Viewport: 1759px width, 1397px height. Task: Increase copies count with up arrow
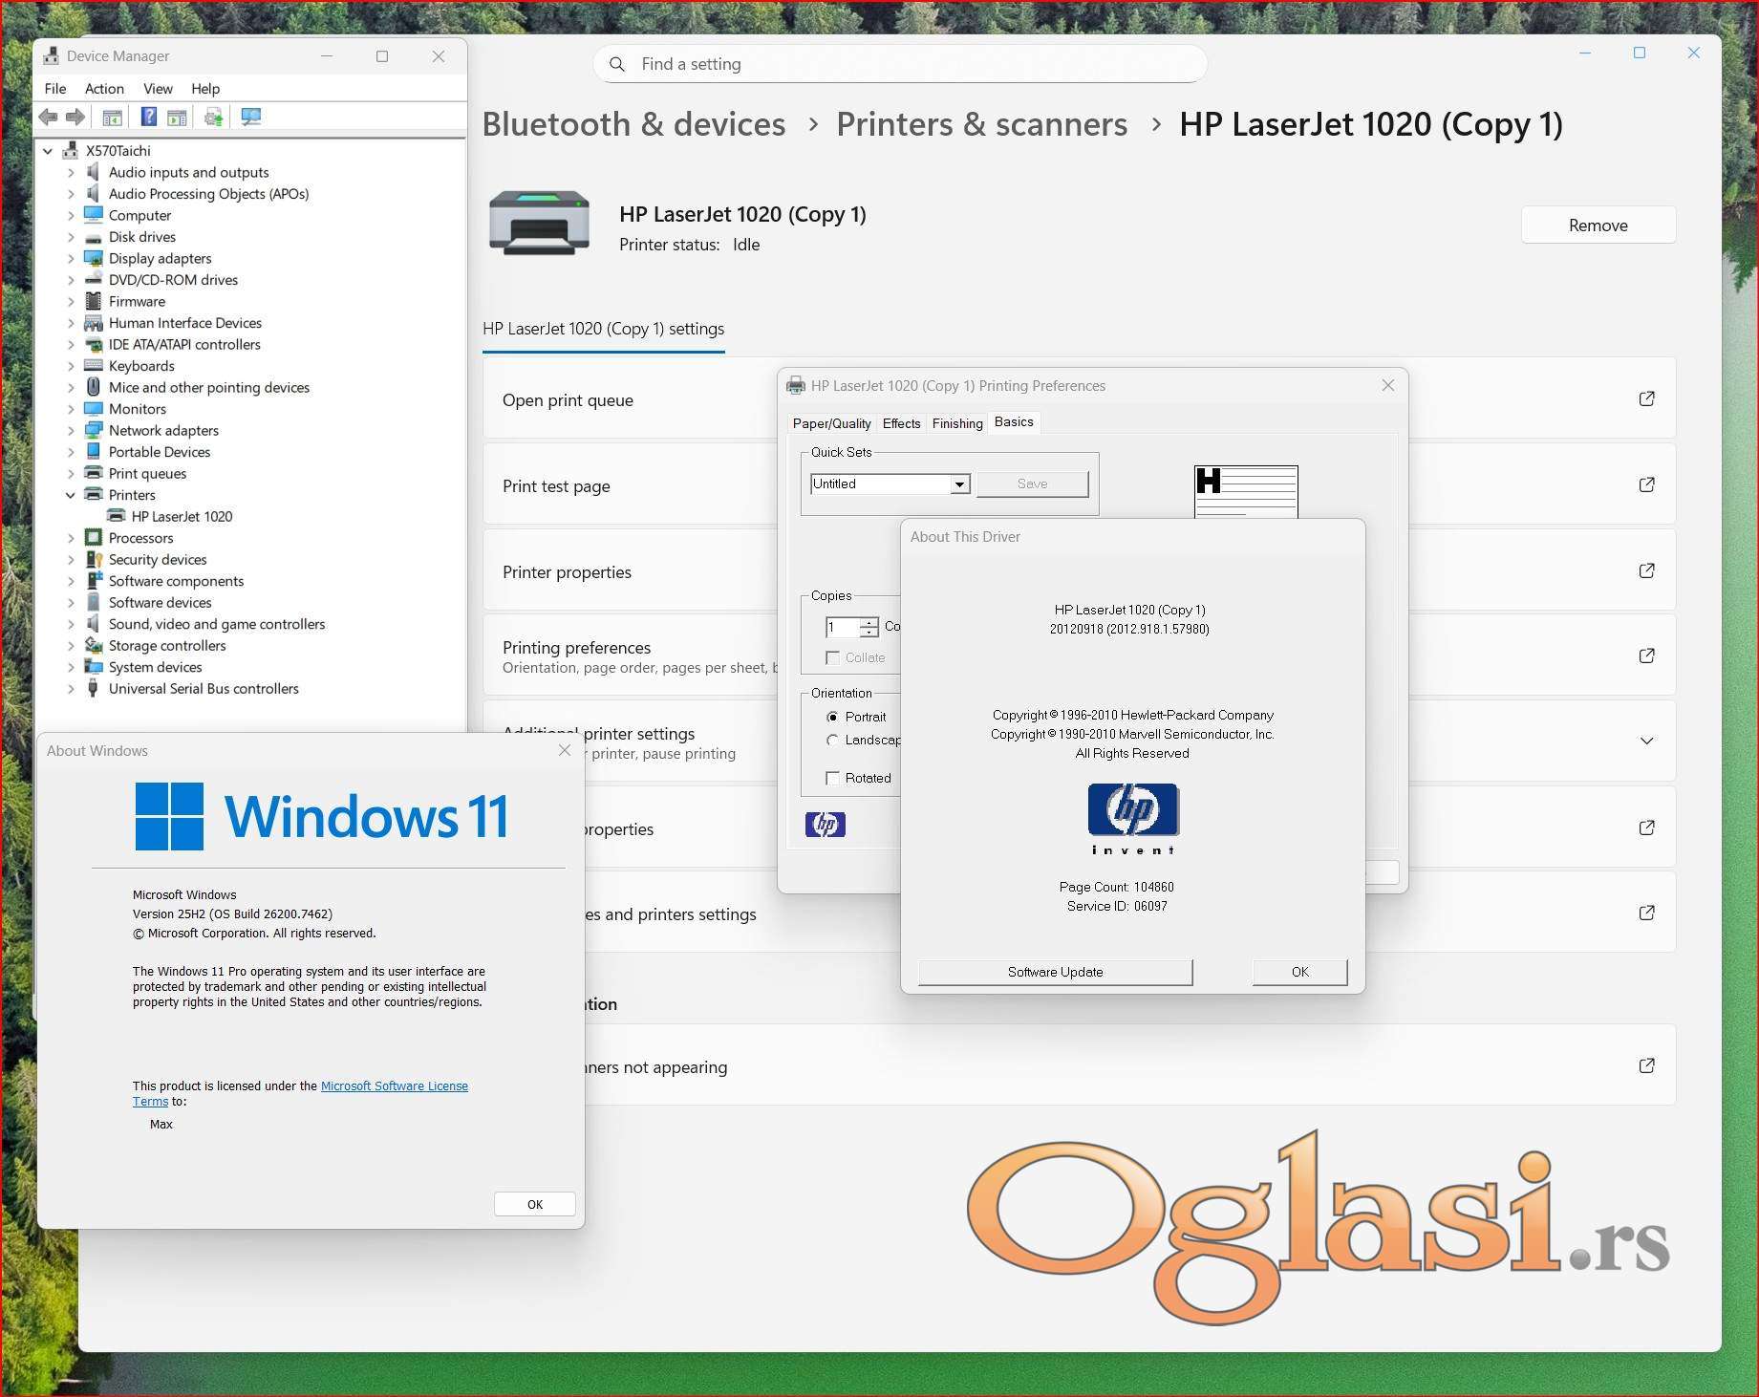(x=869, y=622)
